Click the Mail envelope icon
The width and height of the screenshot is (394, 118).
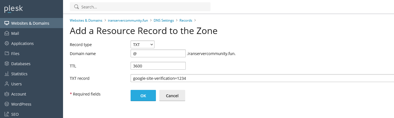pyautogui.click(x=7, y=33)
